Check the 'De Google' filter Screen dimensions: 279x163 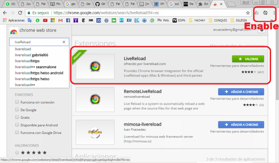click(17, 110)
